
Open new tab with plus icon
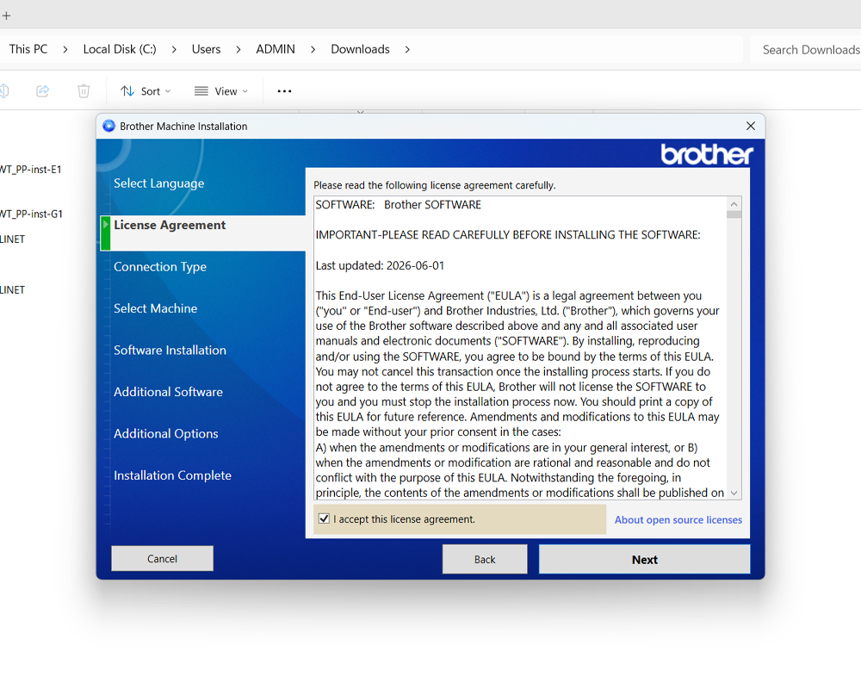tap(6, 16)
